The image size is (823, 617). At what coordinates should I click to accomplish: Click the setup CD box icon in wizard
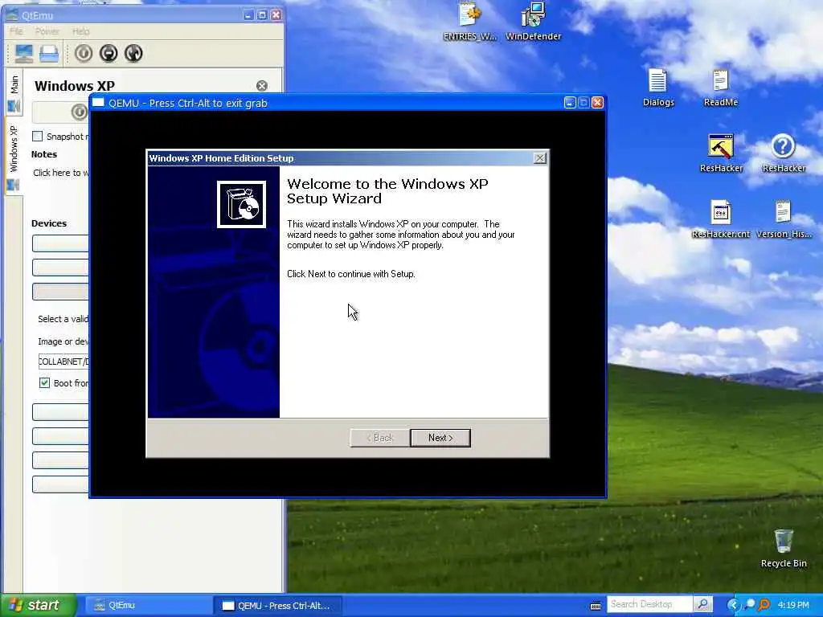(x=241, y=205)
